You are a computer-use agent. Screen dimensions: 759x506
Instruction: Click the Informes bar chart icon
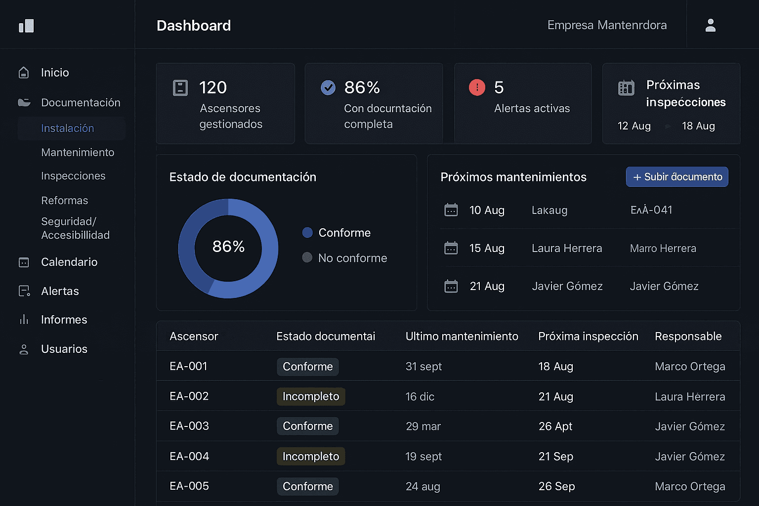tap(24, 320)
